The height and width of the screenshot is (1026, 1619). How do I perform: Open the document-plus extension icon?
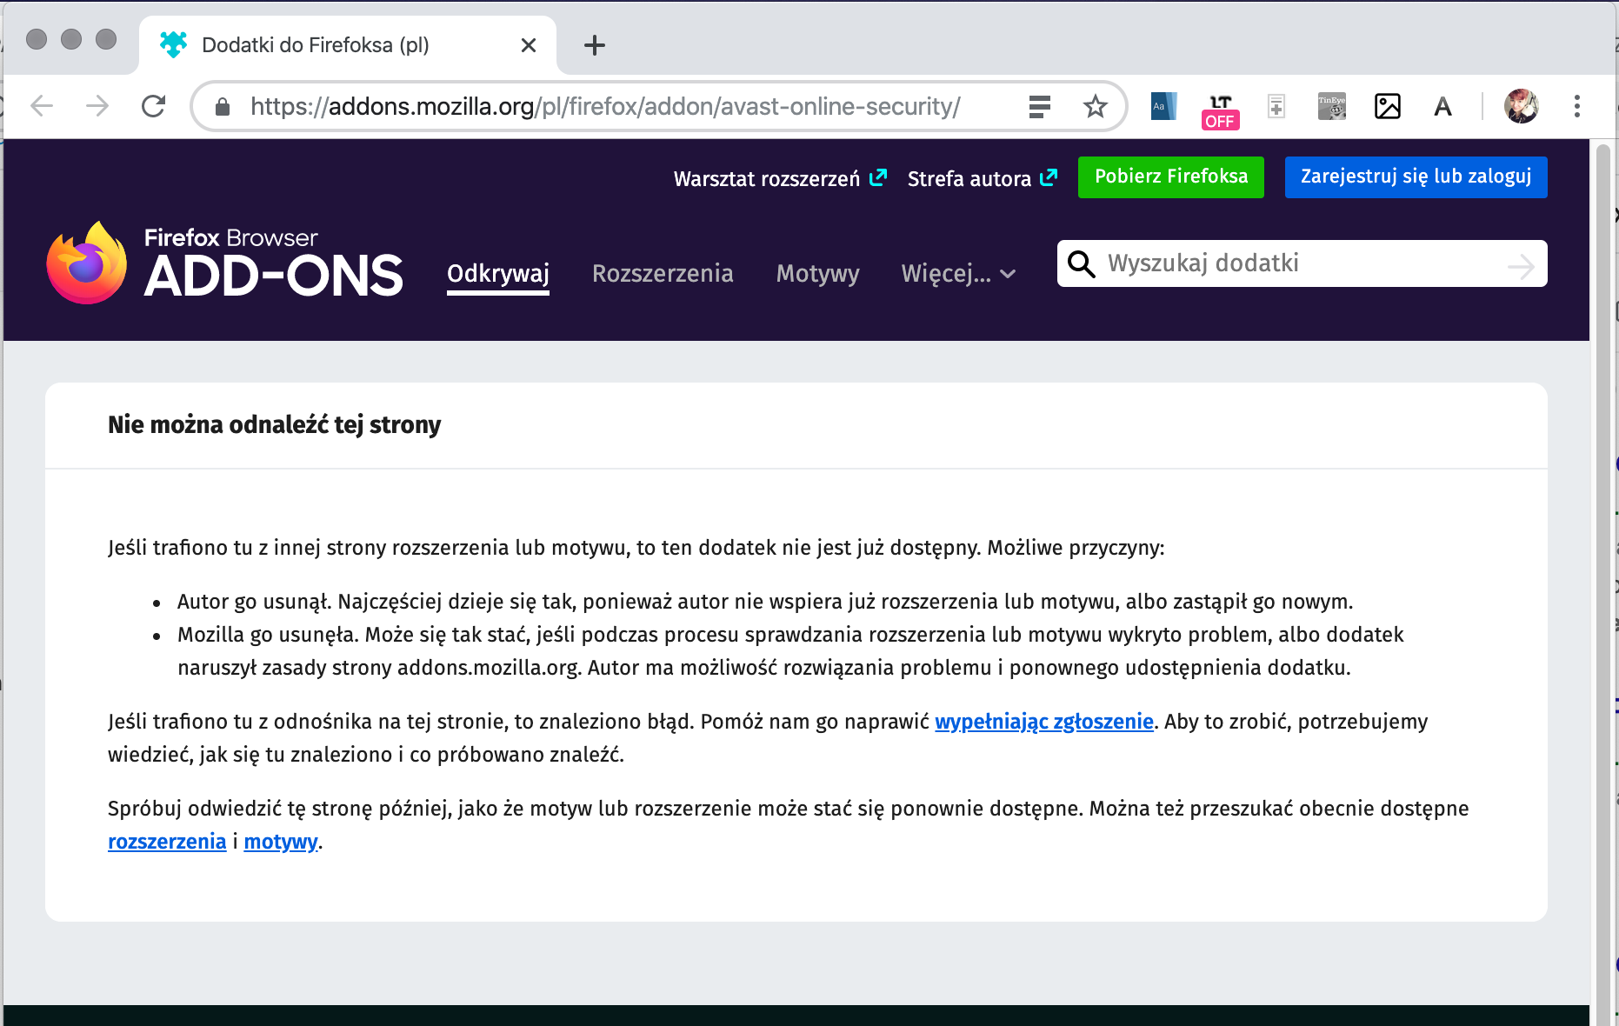(x=1276, y=106)
